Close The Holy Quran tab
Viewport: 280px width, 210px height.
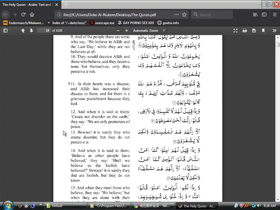pyautogui.click(x=57, y=5)
